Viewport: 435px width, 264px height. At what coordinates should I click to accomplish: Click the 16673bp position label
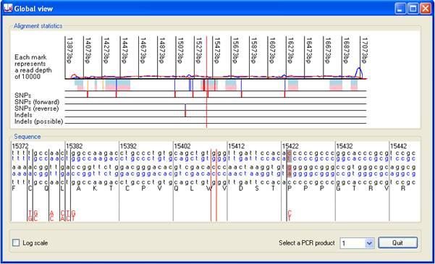point(327,51)
